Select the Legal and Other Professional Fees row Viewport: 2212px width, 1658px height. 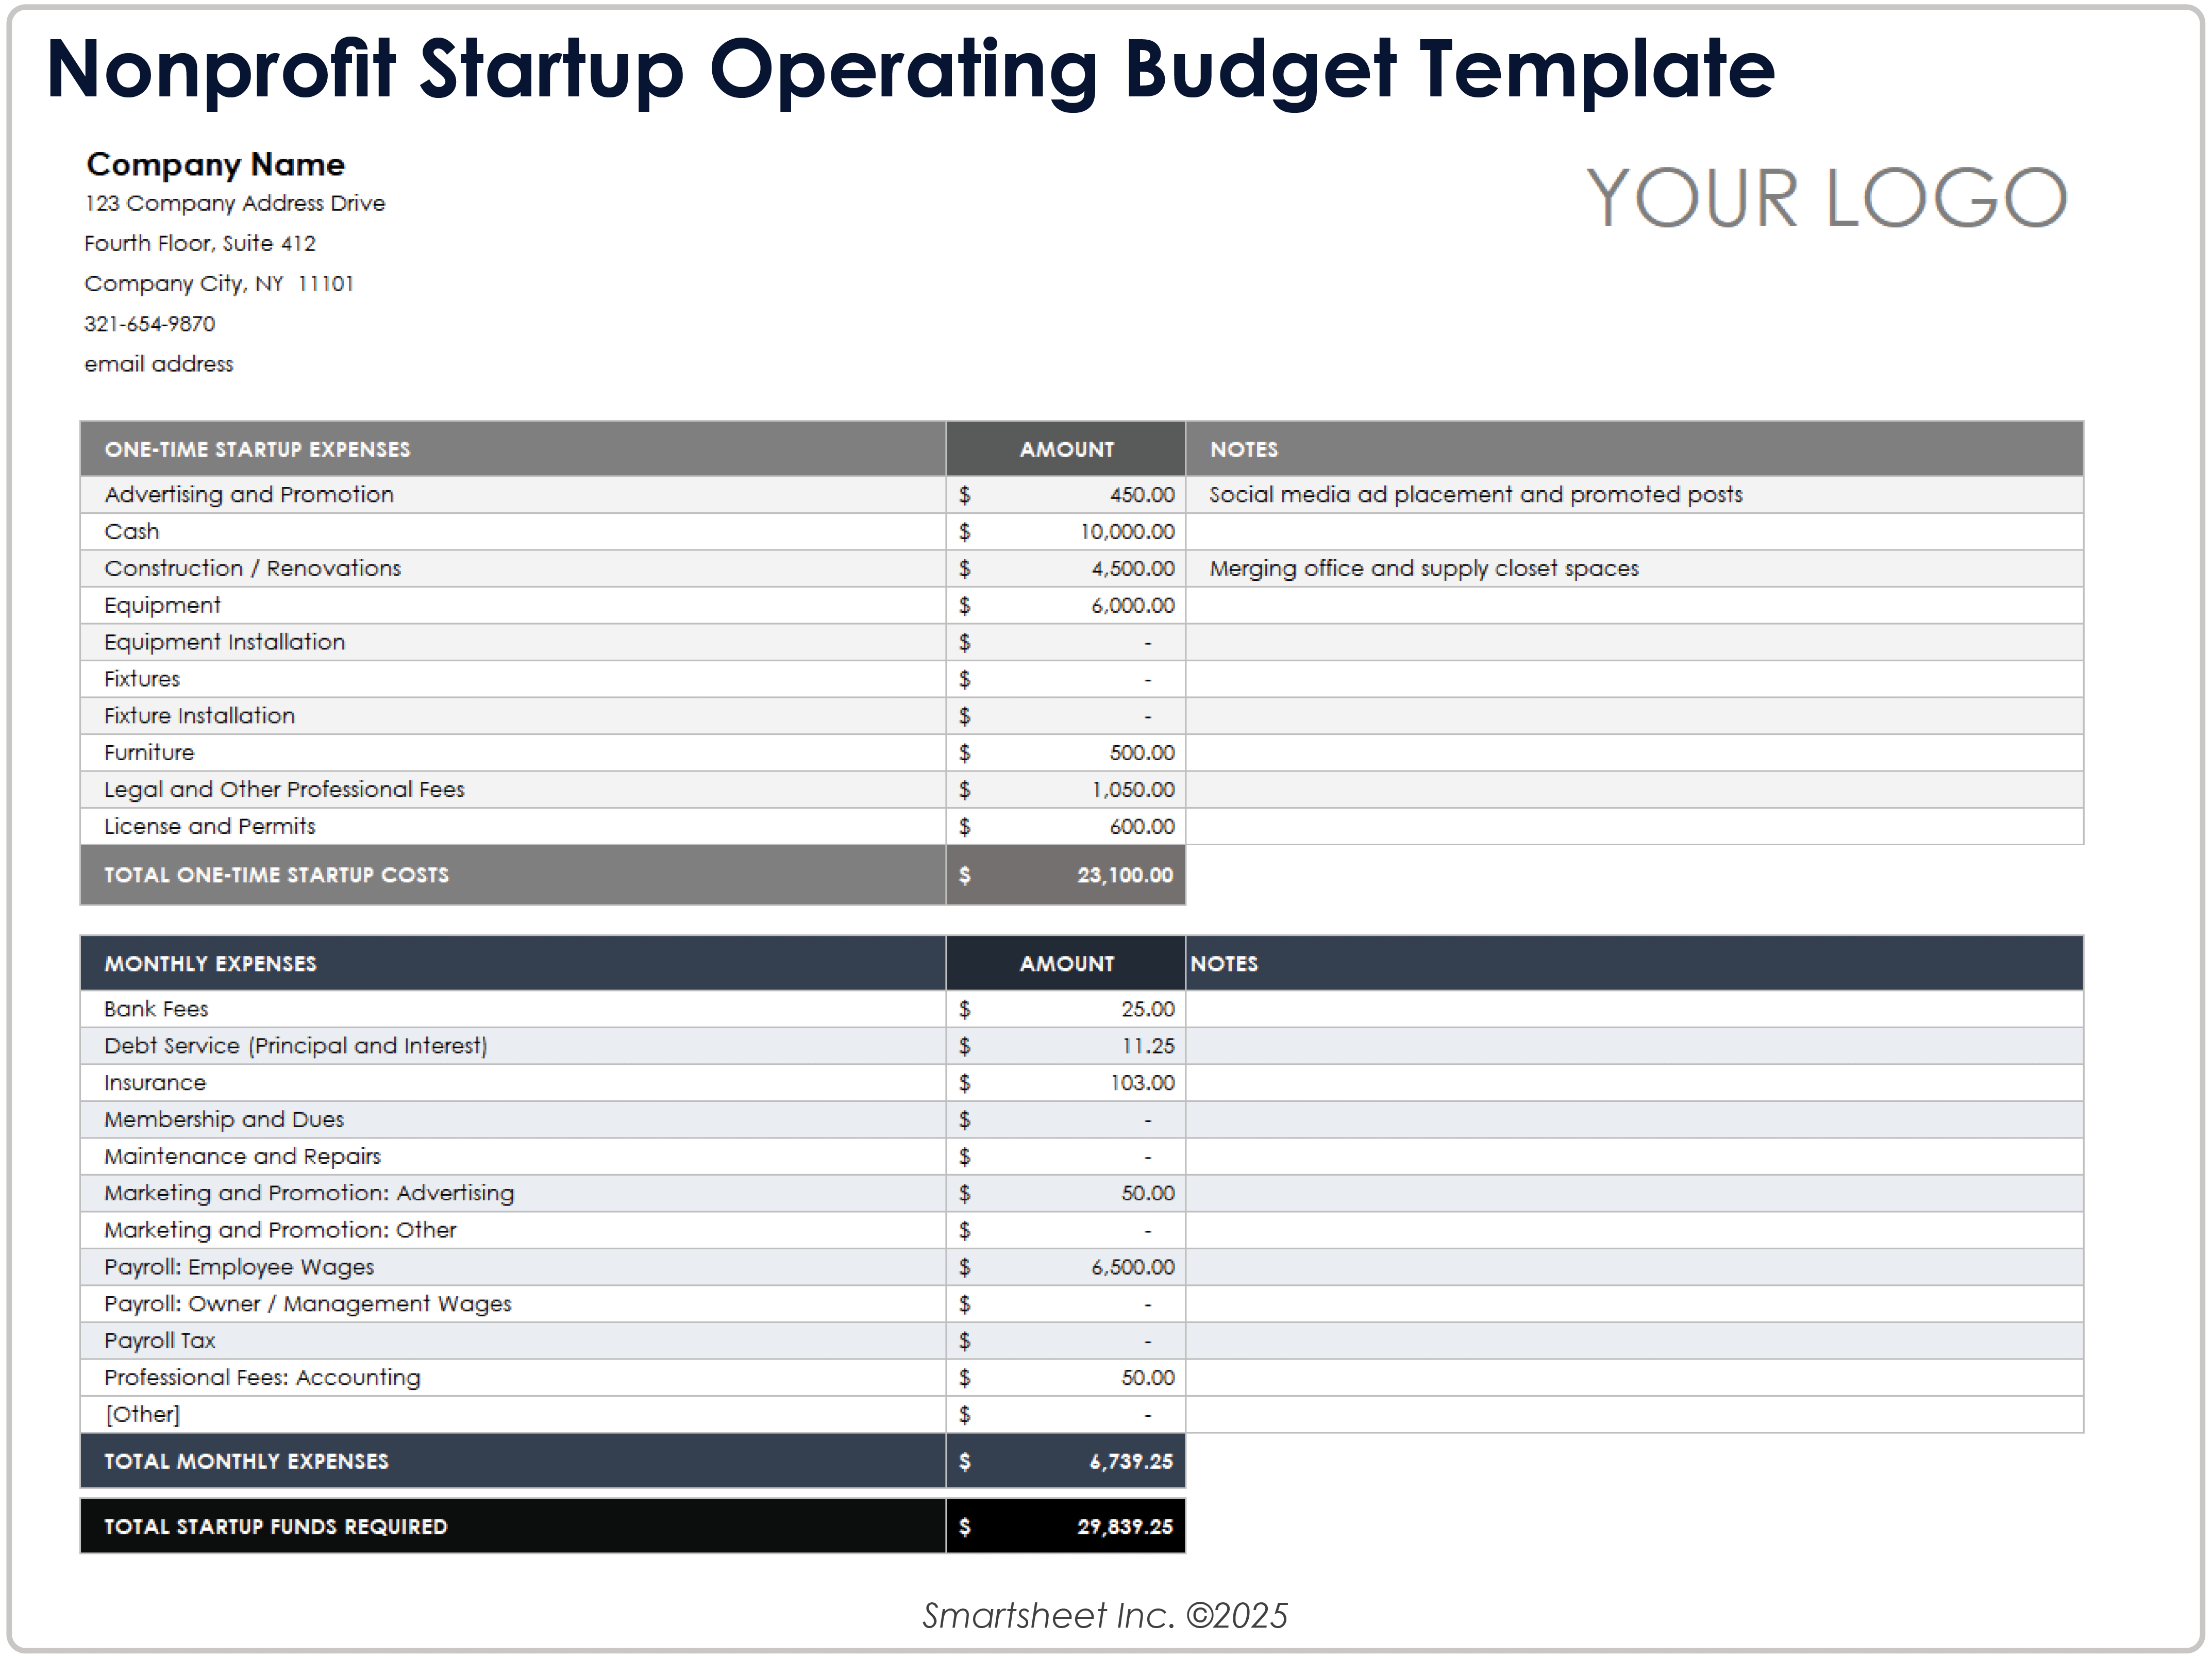(284, 790)
